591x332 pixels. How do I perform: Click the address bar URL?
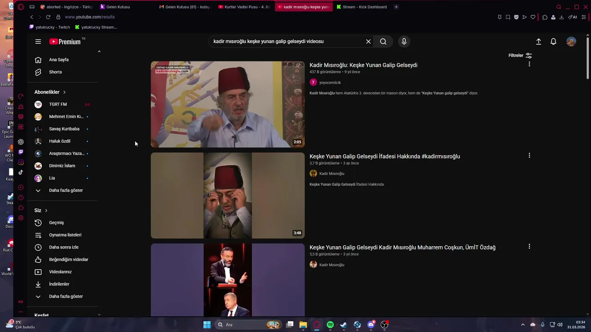click(x=90, y=17)
